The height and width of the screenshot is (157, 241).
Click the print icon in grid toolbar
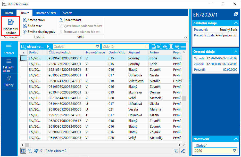pos(153,46)
